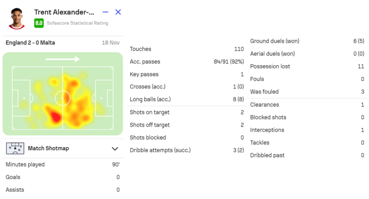This screenshot has height=199, width=369.
Task: Click the red hotspot on the heatmap
Action: [x=56, y=116]
